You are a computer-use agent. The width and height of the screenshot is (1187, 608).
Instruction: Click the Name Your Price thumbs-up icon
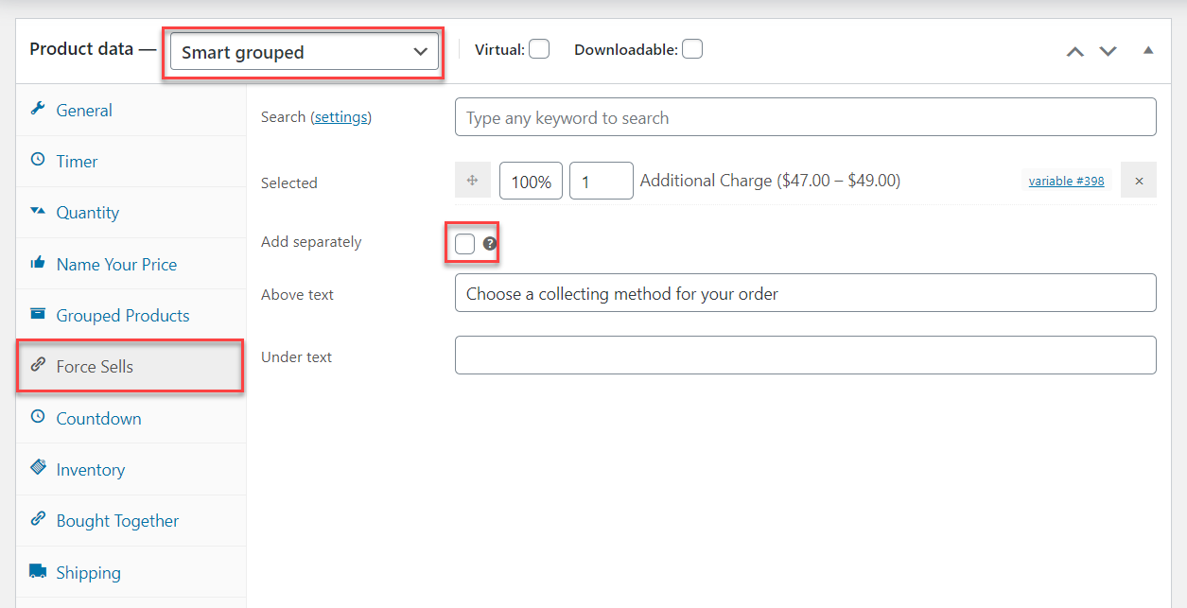click(x=38, y=263)
